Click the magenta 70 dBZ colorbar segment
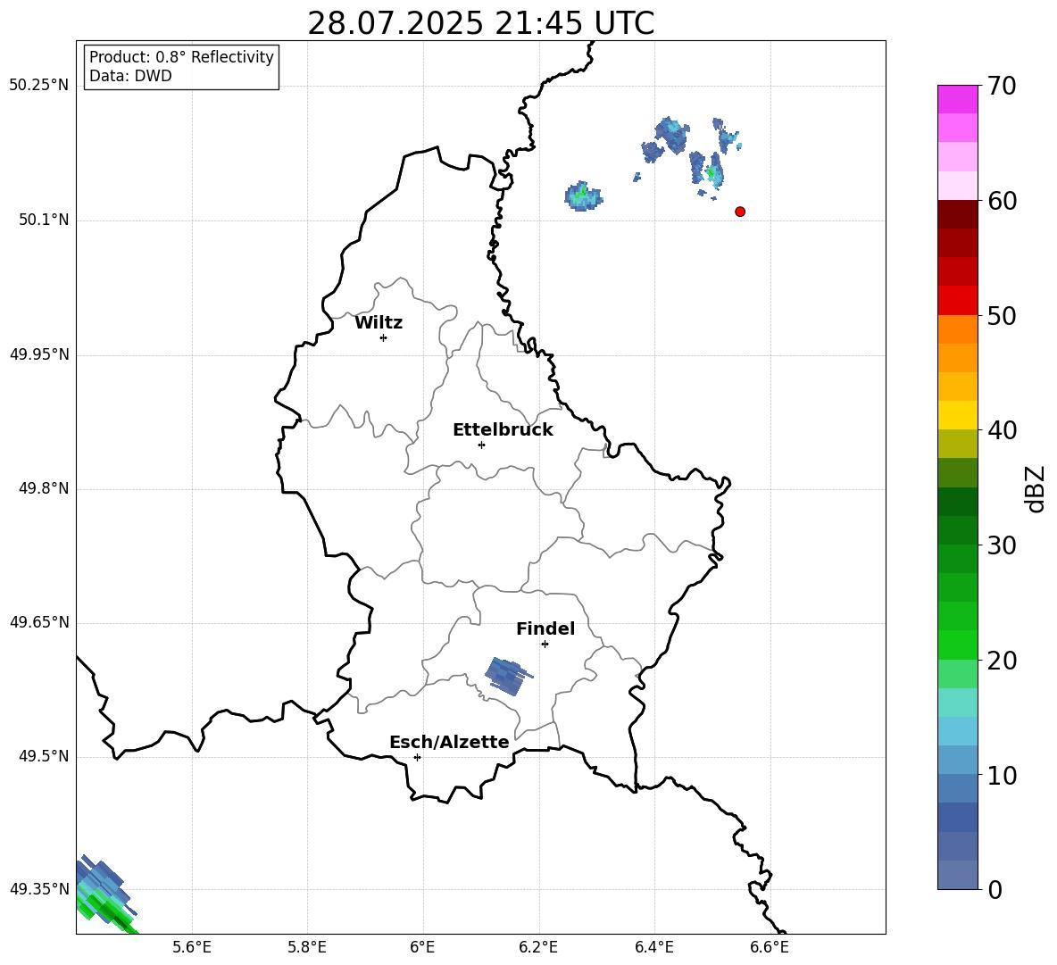The width and height of the screenshot is (1057, 965). (957, 99)
